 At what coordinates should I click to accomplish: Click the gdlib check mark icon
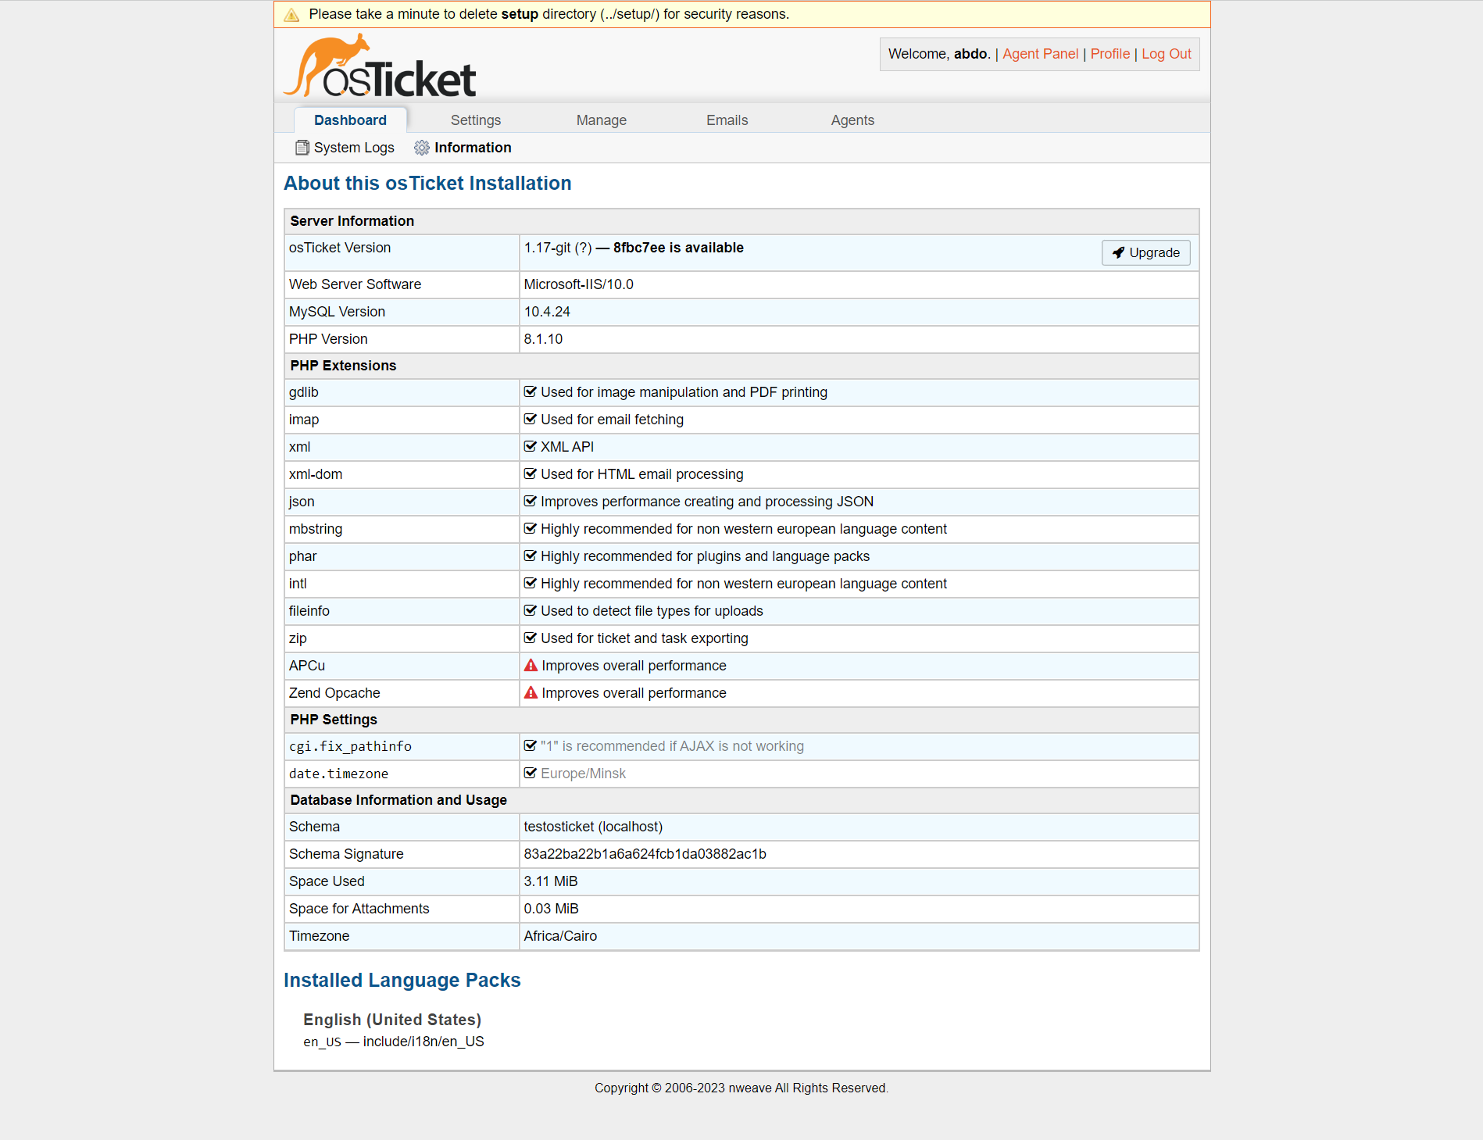(x=531, y=392)
